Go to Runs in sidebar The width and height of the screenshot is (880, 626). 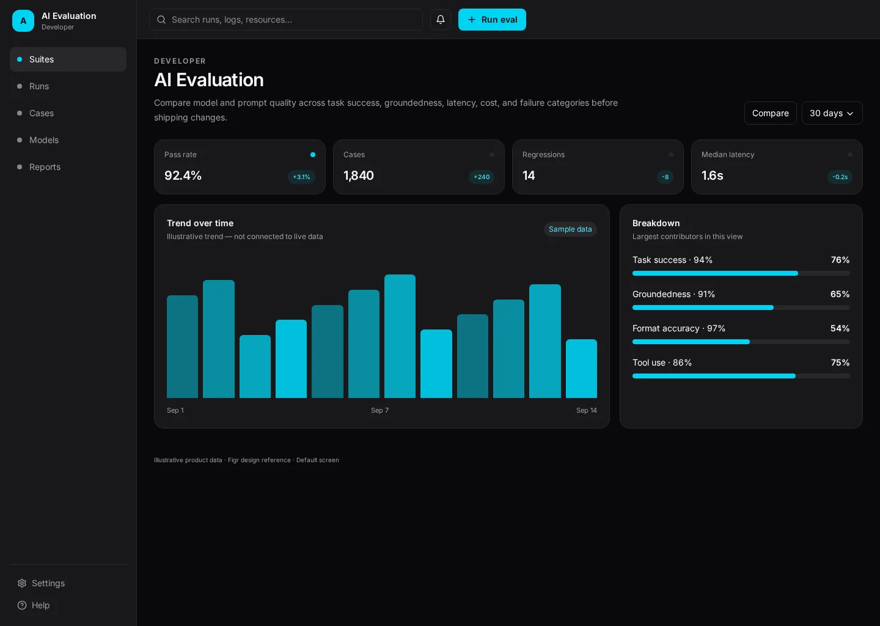(x=68, y=86)
